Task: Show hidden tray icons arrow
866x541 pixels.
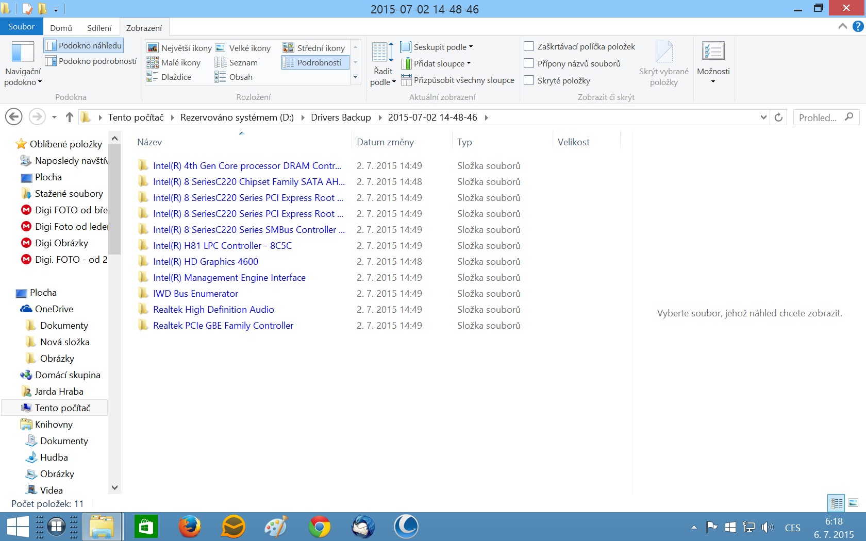Action: [694, 527]
